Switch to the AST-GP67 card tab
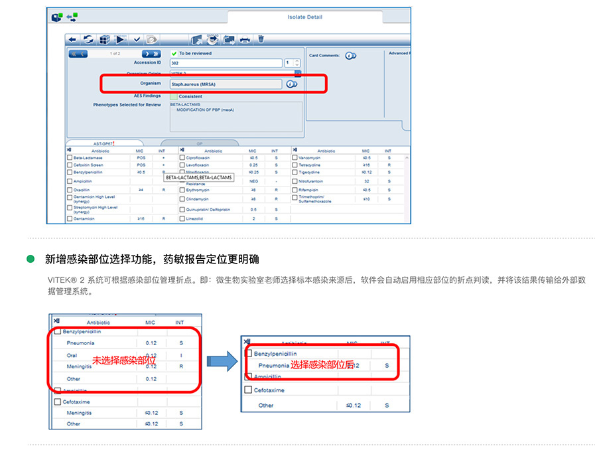595x454 pixels. coord(106,143)
